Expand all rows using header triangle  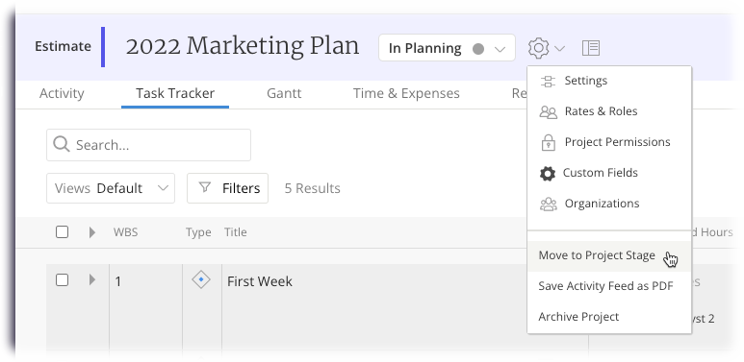point(92,231)
